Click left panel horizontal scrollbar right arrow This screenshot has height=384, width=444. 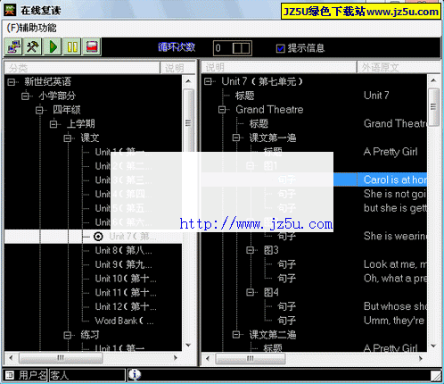coord(176,358)
